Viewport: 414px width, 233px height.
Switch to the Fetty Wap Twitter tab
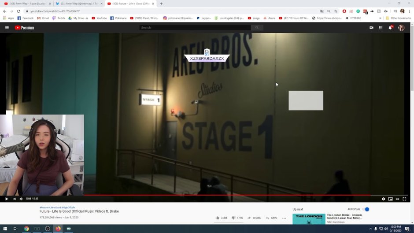click(78, 4)
